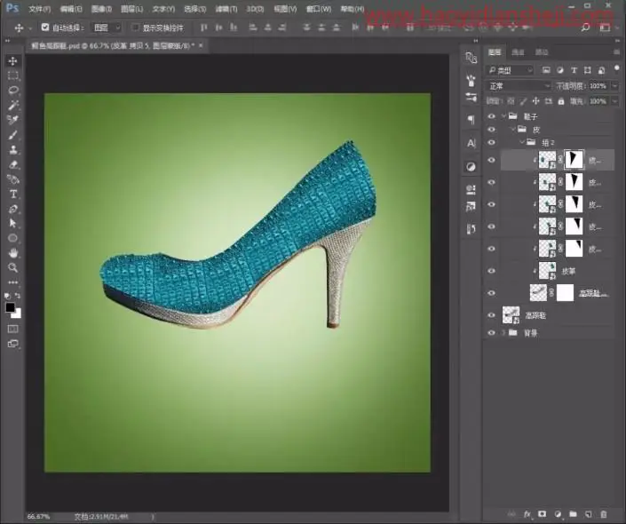Hide the 鞋子 group

pos(491,116)
